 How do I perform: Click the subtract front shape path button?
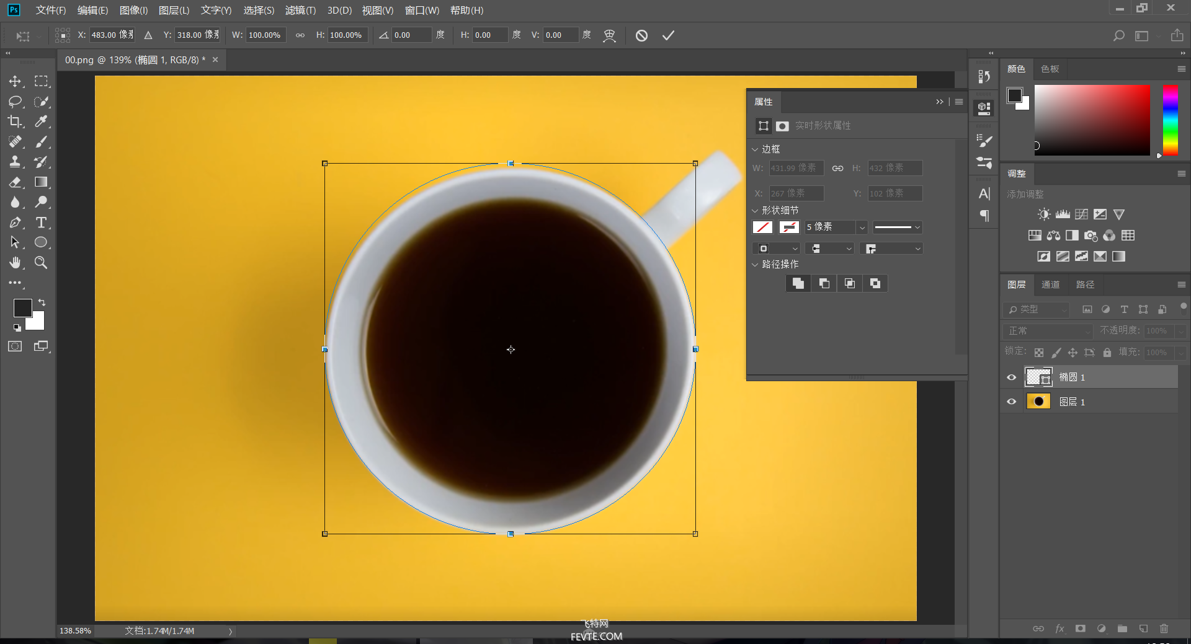tap(824, 283)
